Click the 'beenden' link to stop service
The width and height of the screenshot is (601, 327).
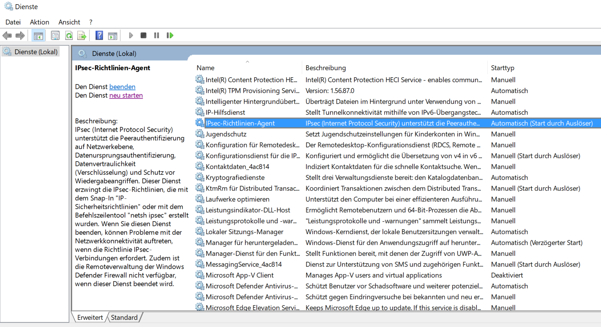click(122, 87)
